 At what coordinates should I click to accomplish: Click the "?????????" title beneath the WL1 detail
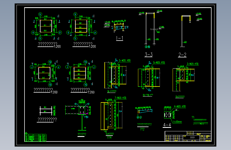[47, 119]
